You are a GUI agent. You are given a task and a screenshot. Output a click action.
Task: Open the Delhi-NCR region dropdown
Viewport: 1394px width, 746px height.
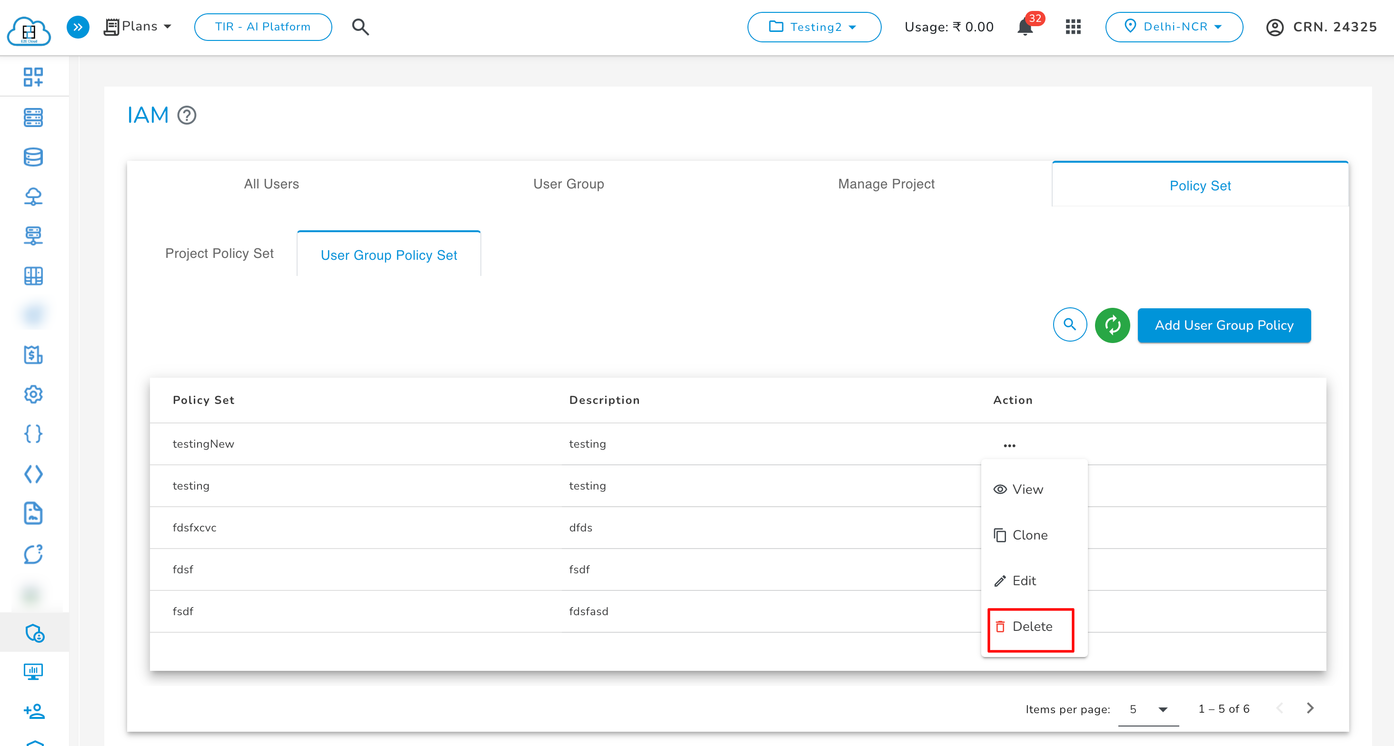point(1174,27)
